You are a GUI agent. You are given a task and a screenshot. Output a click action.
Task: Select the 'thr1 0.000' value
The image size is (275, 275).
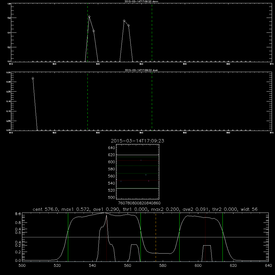click(135, 209)
